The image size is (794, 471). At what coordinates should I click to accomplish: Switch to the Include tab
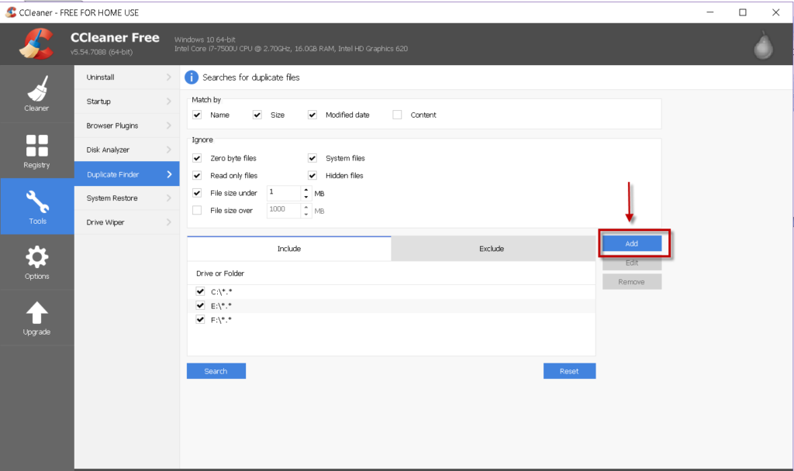click(x=289, y=249)
